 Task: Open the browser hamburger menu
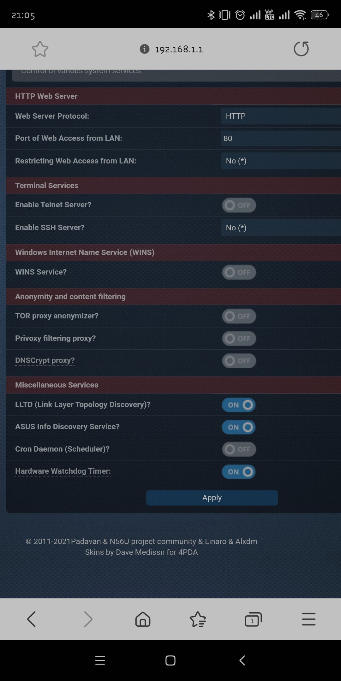[308, 619]
